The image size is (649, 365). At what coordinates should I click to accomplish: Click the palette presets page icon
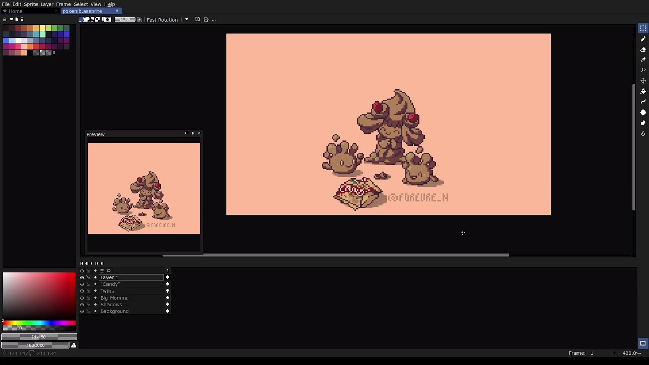click(x=16, y=19)
